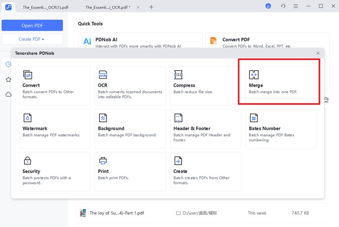Click the 'This week' date entry
339x227 pixels.
tap(257, 213)
